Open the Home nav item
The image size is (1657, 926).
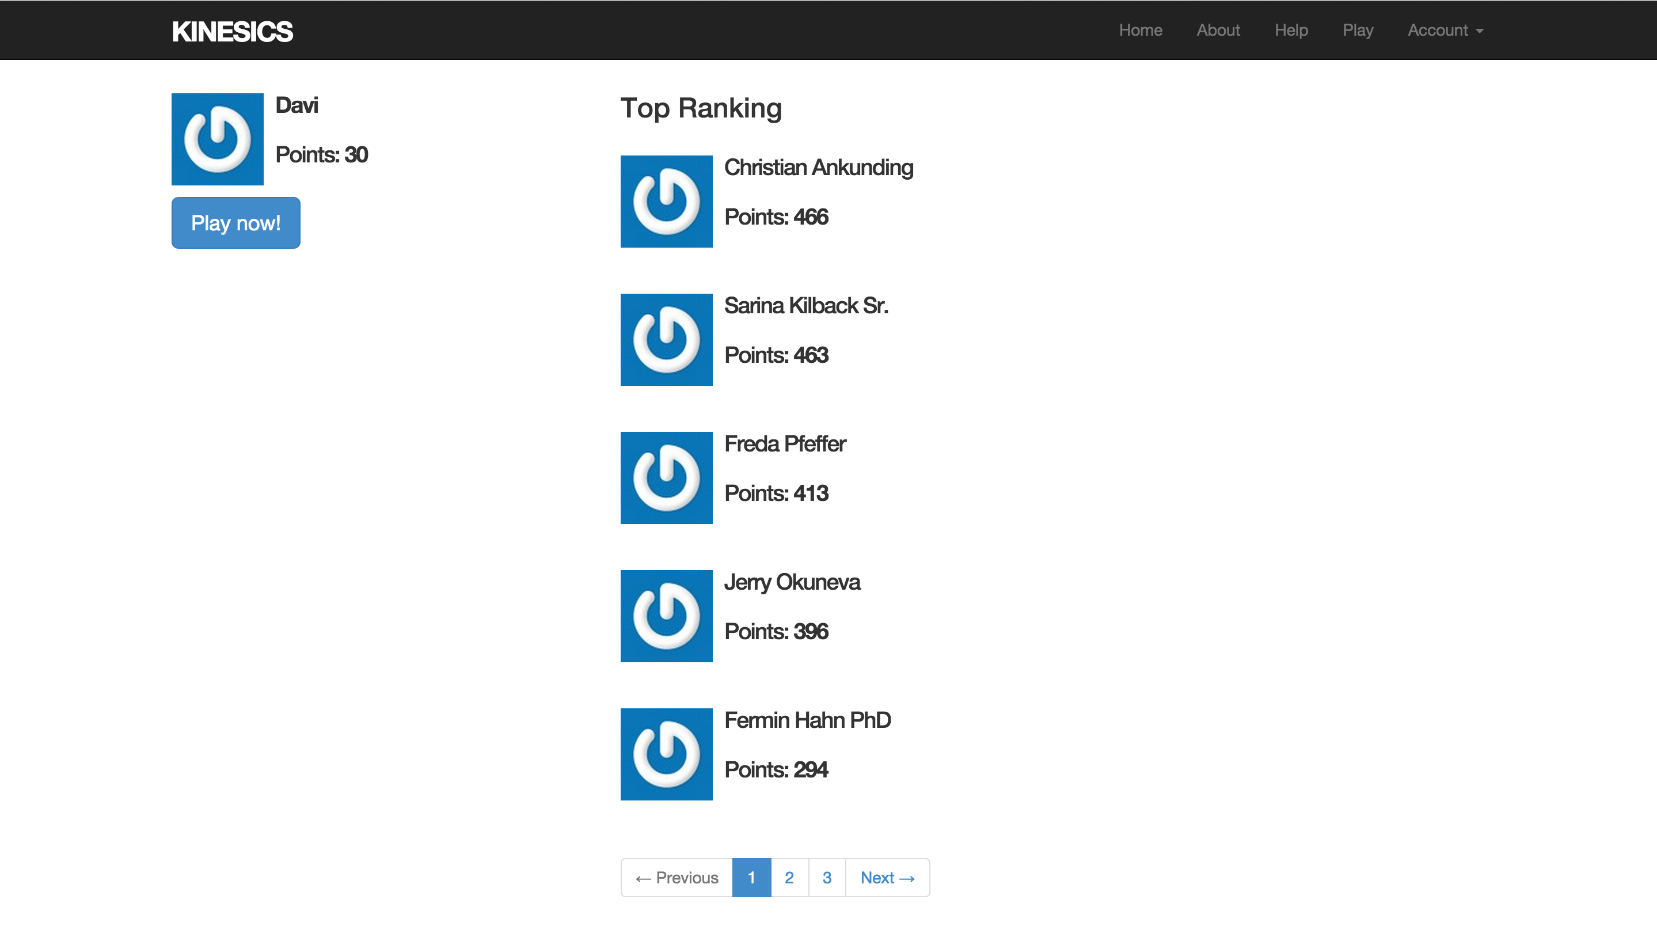click(x=1140, y=31)
